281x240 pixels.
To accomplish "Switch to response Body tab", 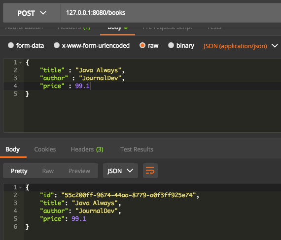I will click(x=12, y=150).
